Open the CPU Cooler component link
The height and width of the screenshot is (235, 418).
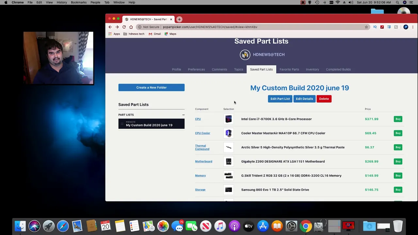202,133
